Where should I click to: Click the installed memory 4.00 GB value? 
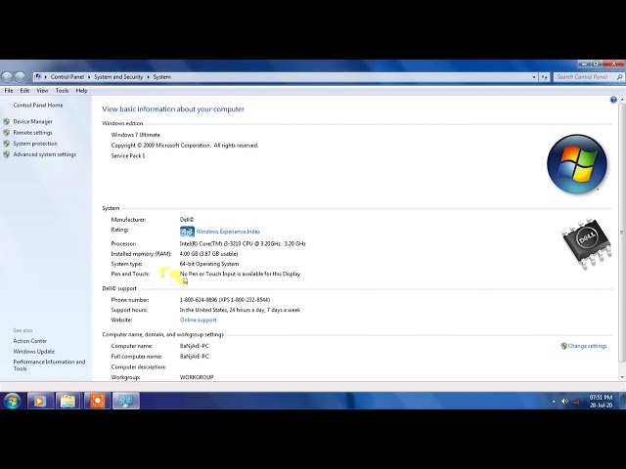point(208,254)
